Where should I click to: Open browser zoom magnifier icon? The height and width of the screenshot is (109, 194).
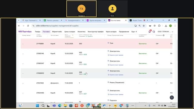(139, 26)
